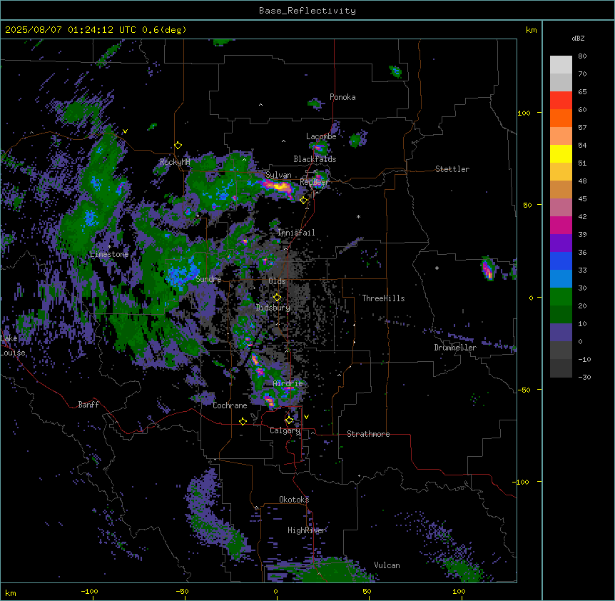Viewport: 615px width, 601px height.
Task: Click the isolated storm cell northeast of Drumheller
Action: pyautogui.click(x=488, y=269)
